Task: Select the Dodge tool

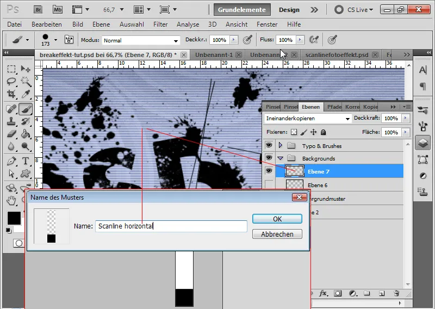Action: [26, 146]
